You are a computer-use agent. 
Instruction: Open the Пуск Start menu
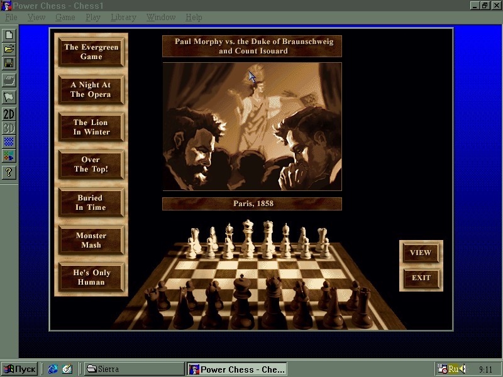click(x=19, y=369)
